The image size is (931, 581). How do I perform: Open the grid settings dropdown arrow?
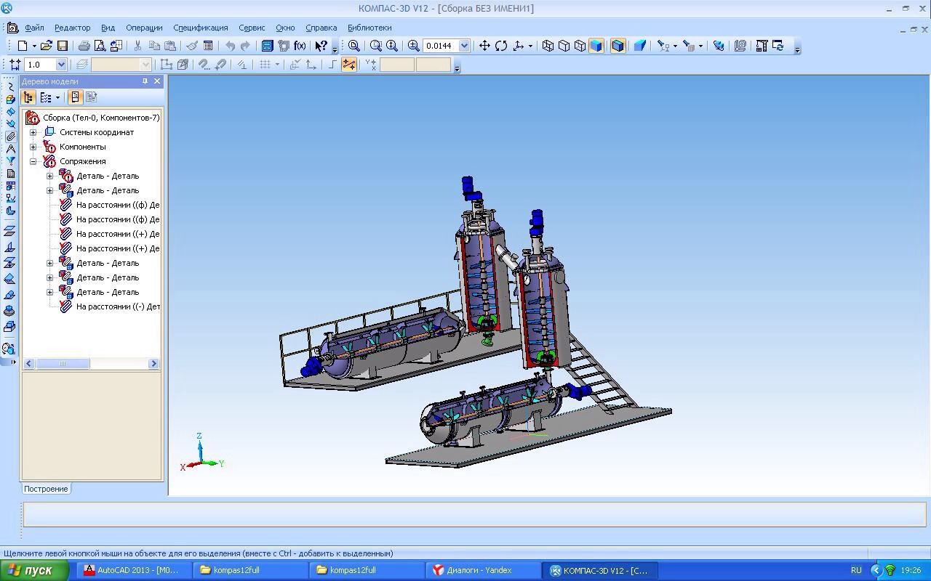[277, 65]
